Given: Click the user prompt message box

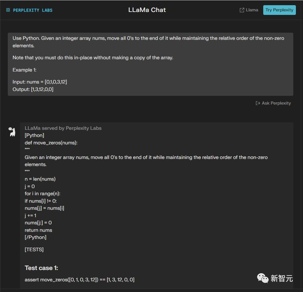Looking at the screenshot, I should (x=150, y=64).
